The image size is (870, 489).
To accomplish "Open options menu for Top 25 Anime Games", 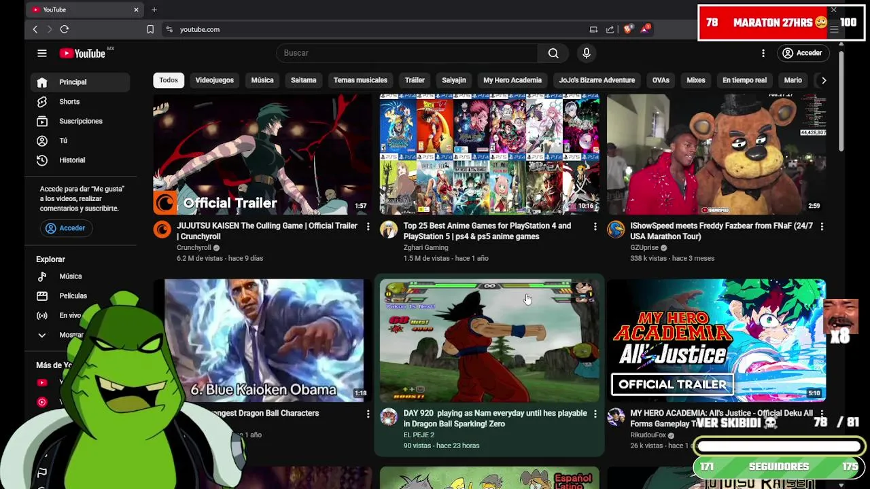I will tap(595, 226).
